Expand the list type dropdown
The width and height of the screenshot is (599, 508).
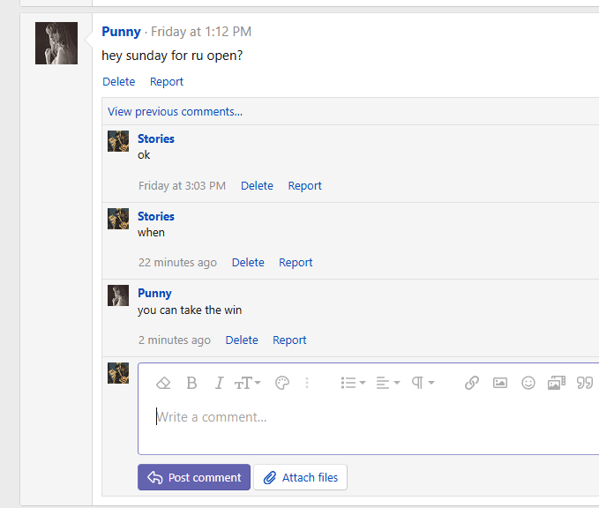[353, 383]
